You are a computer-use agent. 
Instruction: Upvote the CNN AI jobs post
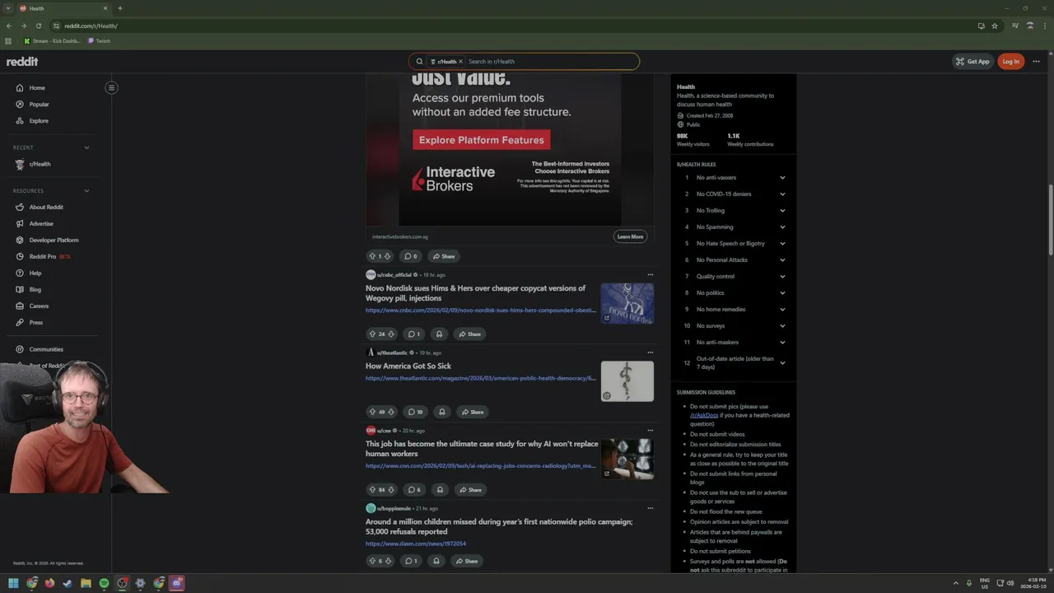tap(372, 490)
